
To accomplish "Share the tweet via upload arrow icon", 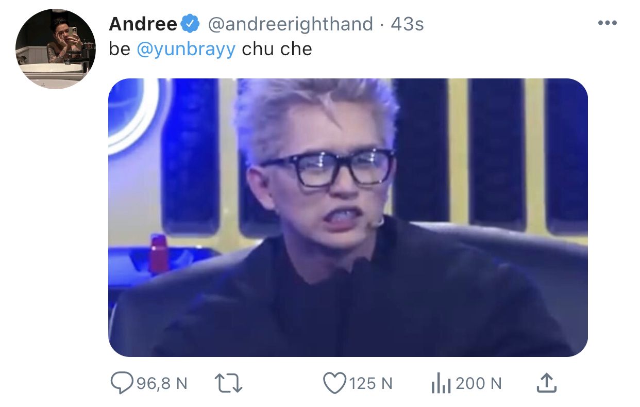I will coord(546,383).
